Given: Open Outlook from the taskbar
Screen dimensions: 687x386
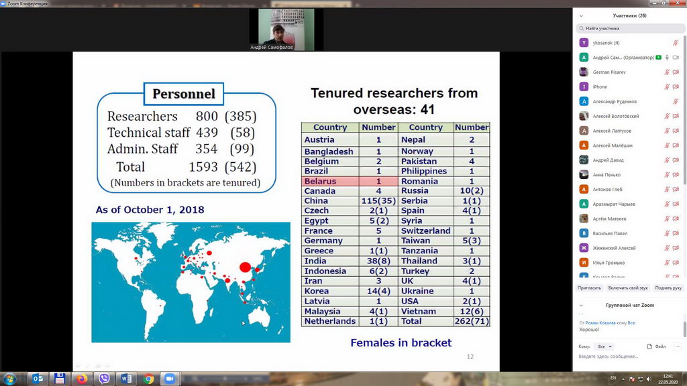Looking at the screenshot, I should 38,379.
